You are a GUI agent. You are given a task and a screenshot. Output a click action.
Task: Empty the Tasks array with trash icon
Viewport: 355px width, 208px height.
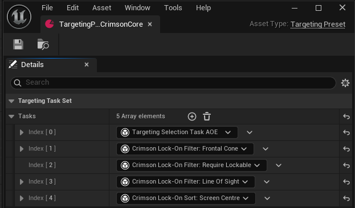pos(207,117)
